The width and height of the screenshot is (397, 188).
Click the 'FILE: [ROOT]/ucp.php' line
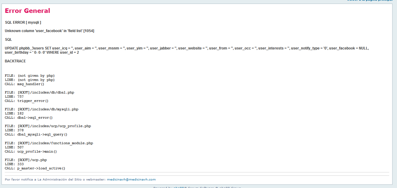26,160
